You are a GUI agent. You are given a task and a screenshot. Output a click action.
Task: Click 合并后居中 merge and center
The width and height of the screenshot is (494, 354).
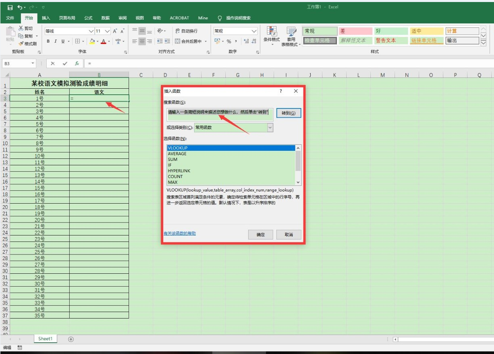(188, 41)
